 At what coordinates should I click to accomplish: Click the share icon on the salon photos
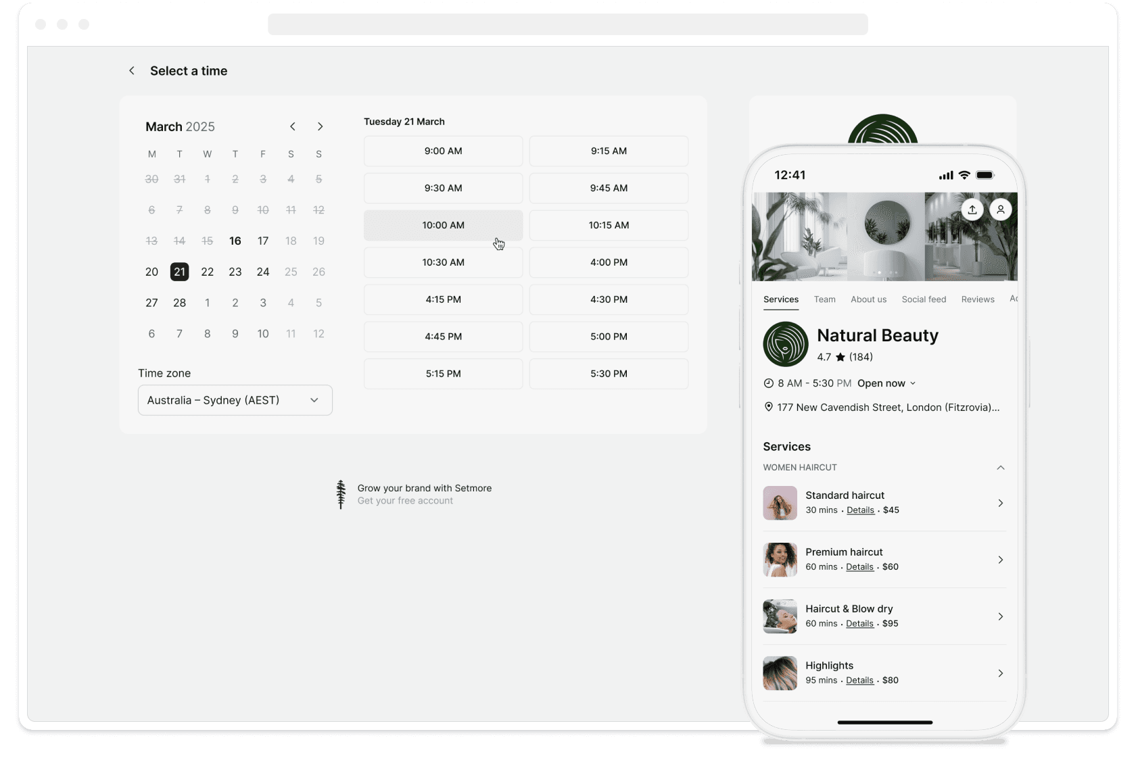(x=972, y=210)
